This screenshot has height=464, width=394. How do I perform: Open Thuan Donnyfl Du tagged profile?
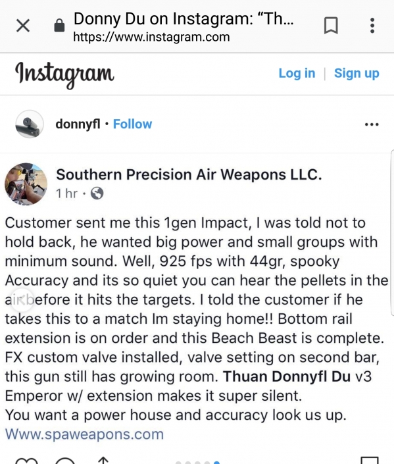(x=287, y=376)
